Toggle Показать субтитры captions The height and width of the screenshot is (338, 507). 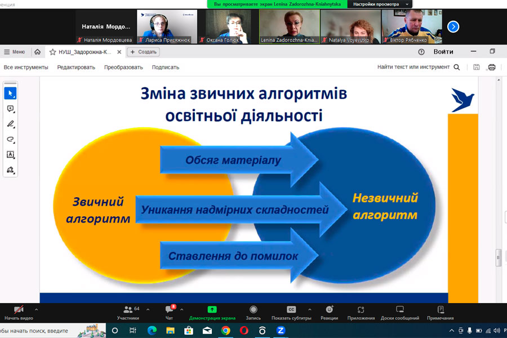click(291, 313)
